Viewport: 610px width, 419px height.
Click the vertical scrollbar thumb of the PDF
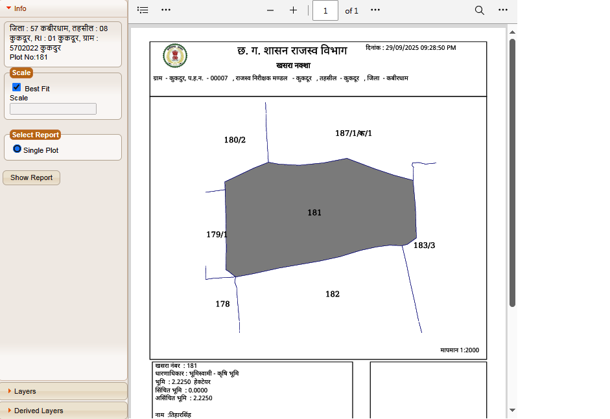(x=512, y=172)
